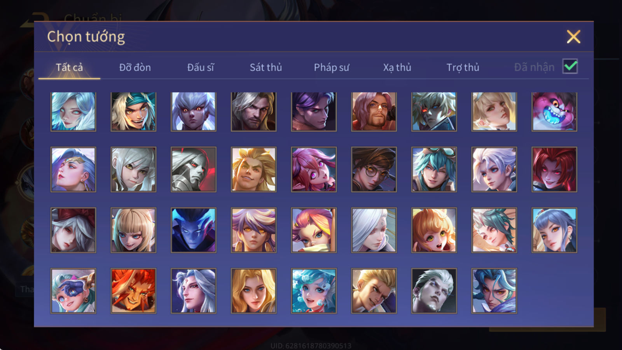Open the Sát thủ tab

[266, 67]
